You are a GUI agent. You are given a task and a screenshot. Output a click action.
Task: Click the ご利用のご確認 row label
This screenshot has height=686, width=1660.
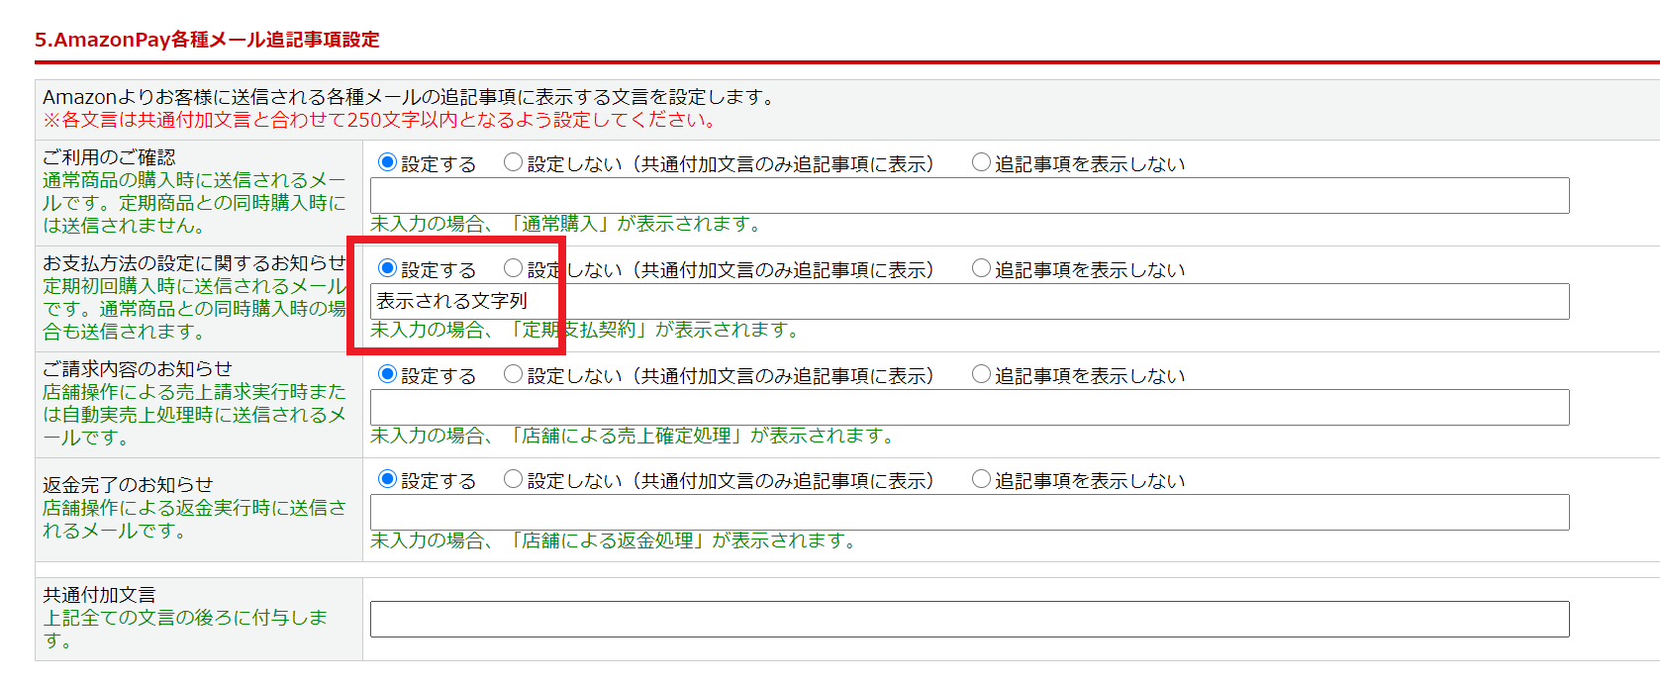point(109,157)
